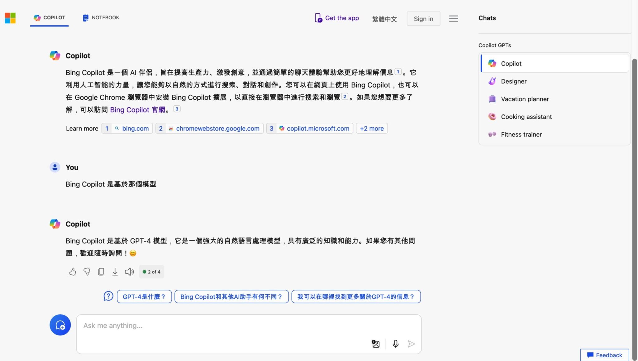Copy the response with the copy icon

coord(101,272)
